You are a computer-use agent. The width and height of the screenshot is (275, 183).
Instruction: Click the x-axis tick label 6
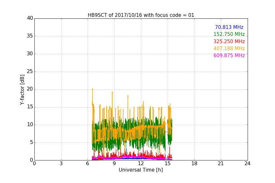[x=88, y=164]
